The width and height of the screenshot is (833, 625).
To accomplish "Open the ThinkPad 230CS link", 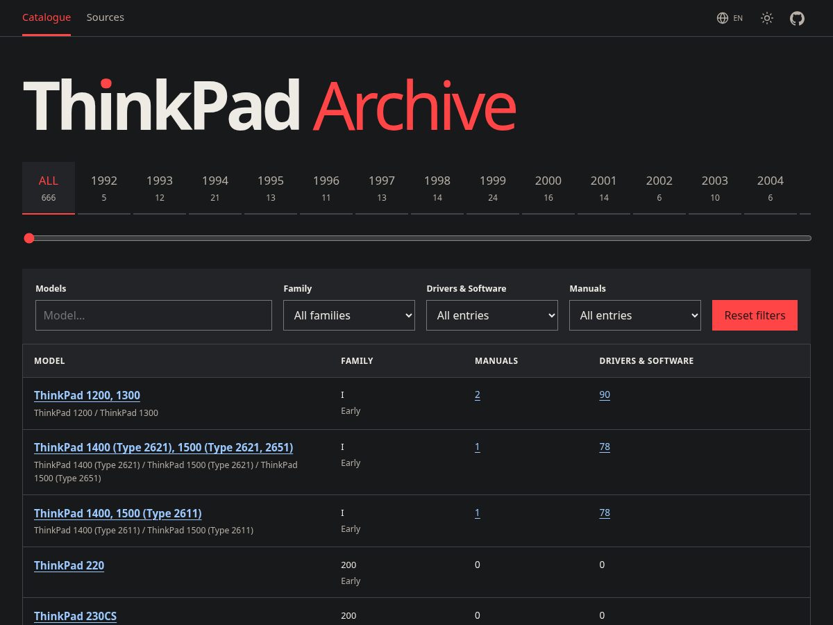I will point(75,616).
